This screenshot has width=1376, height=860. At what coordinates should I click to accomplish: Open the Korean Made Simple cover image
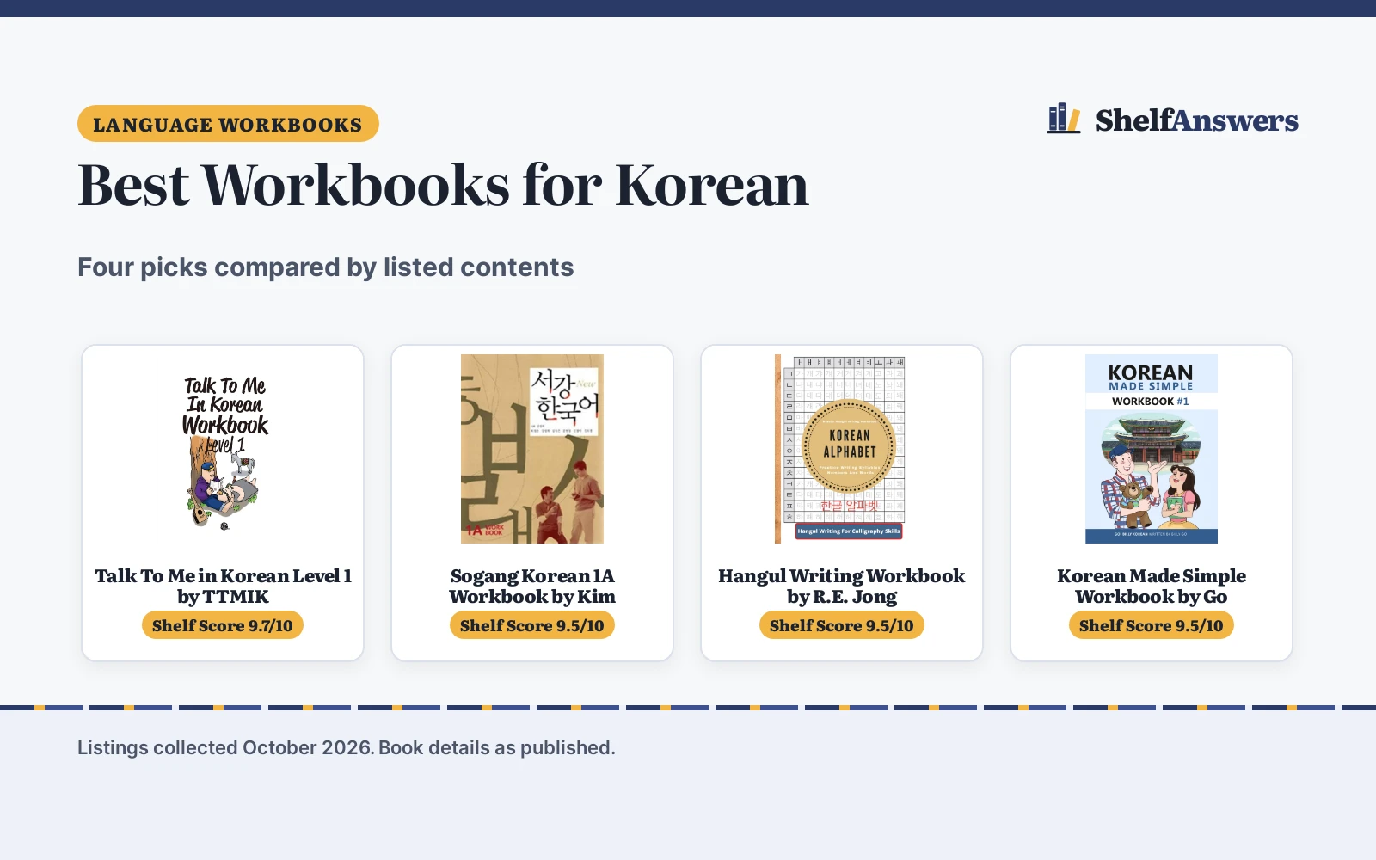pos(1152,449)
